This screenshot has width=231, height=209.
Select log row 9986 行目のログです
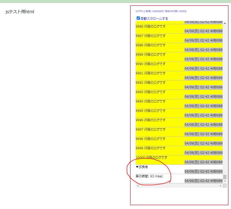[x=179, y=29]
